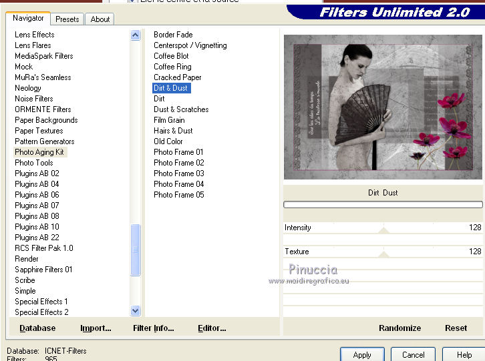Screen dimensions: 485x361
Task: Select Plugins AB 02 category
Action: click(37, 173)
